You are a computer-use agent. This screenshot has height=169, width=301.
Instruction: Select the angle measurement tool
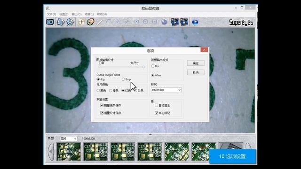pos(118,22)
